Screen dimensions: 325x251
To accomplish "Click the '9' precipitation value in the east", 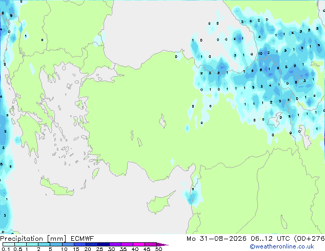I will 302,48.
